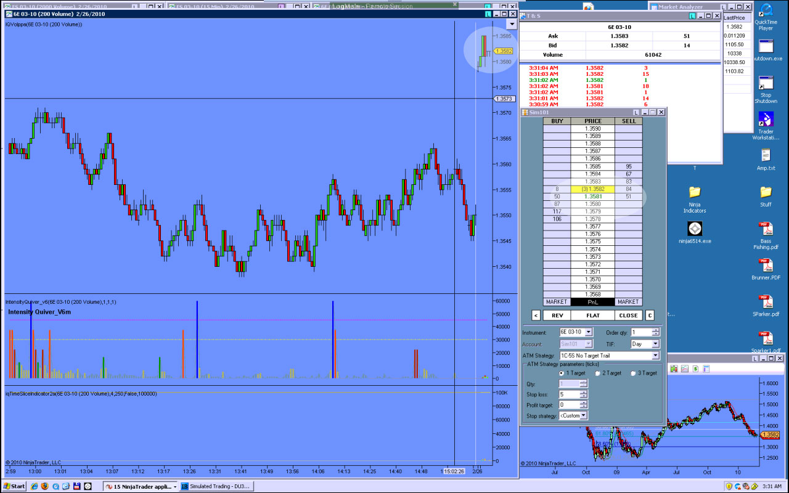The height and width of the screenshot is (493, 789).
Task: Open the Brunner.PDF desktop file
Action: [x=766, y=269]
